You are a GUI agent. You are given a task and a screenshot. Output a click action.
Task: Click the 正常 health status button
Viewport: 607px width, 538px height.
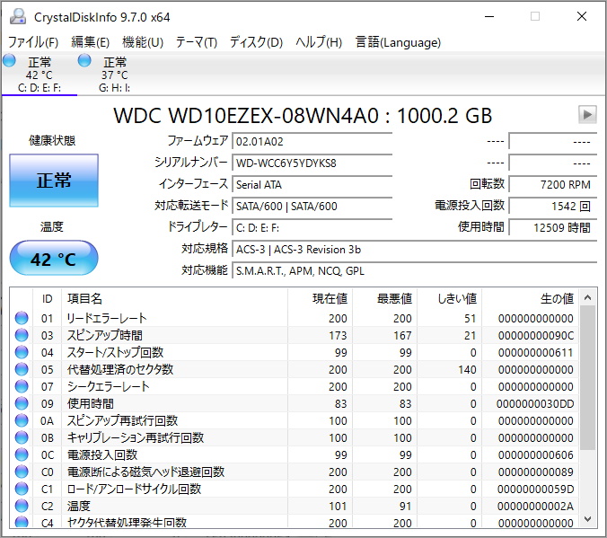point(54,181)
